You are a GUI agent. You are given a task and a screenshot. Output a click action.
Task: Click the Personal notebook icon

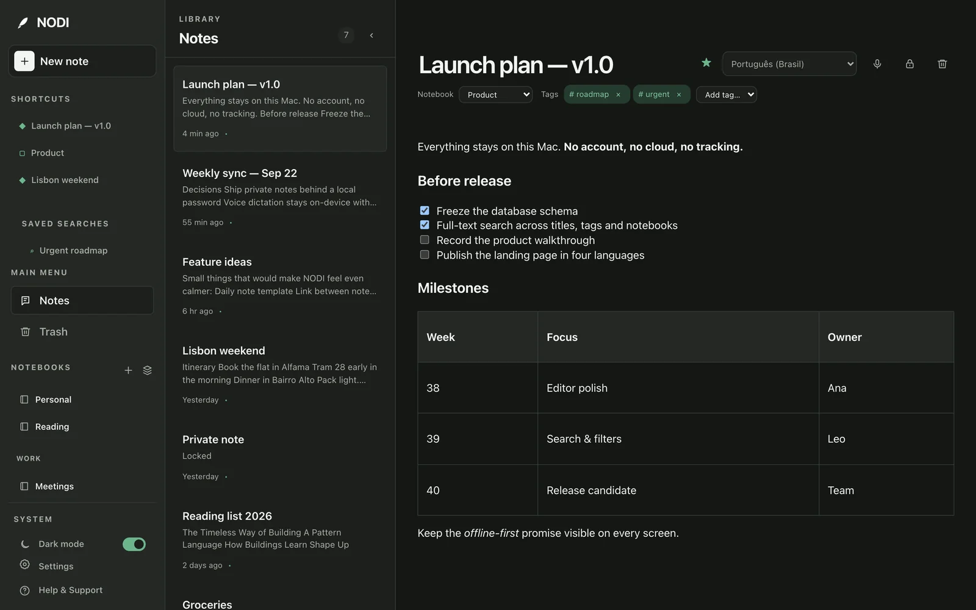24,400
